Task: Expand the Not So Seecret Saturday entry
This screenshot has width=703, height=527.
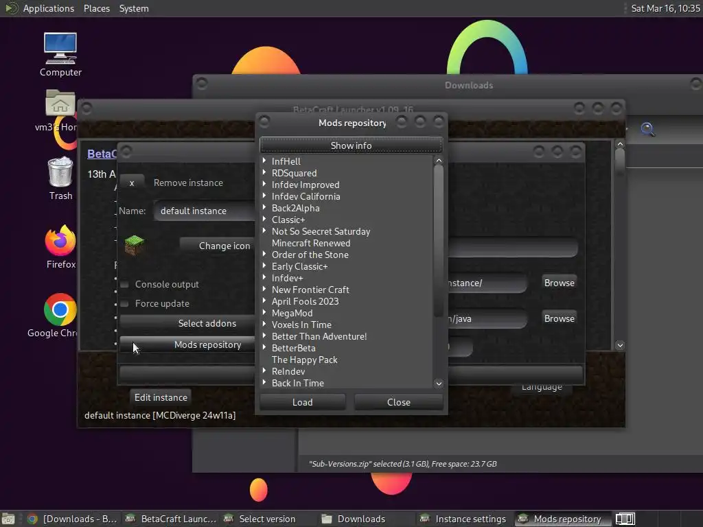Action: click(x=264, y=231)
